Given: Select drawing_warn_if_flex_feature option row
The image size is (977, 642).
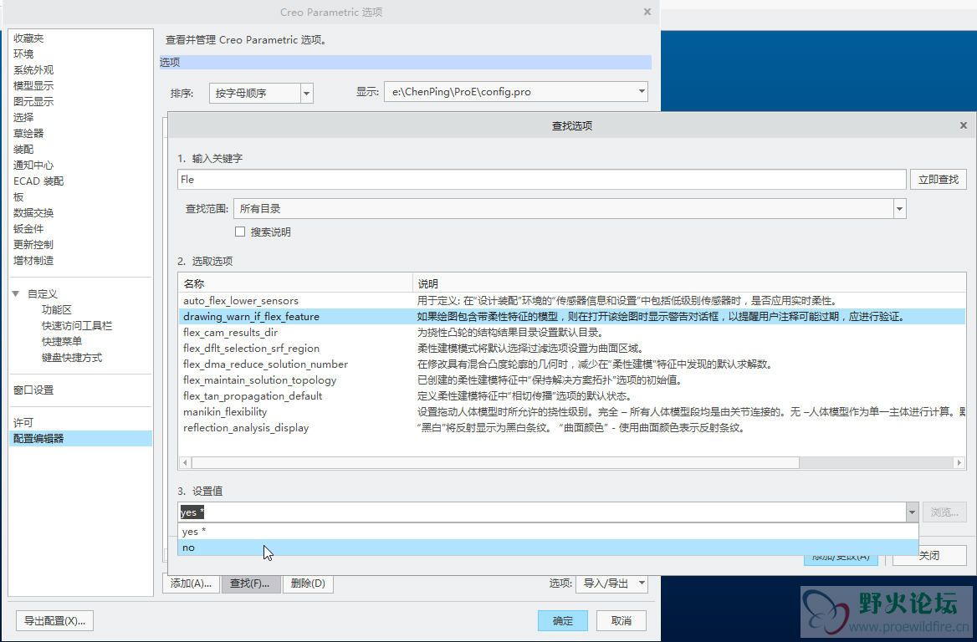Looking at the screenshot, I should click(572, 316).
